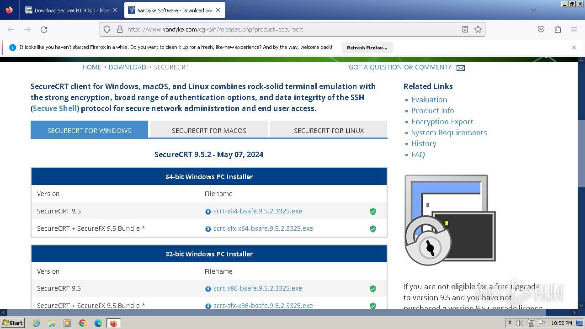The height and width of the screenshot is (329, 585).
Task: Click green verified shield for scrt-x64-bsafe
Action: 373,212
